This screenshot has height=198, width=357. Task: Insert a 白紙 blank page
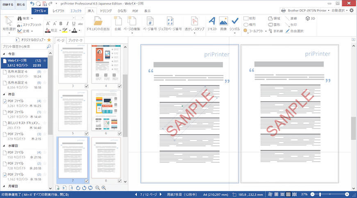pyautogui.click(x=118, y=24)
